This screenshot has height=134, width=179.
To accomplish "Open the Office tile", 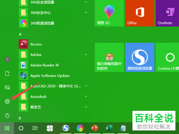I will pyautogui.click(x=140, y=13).
